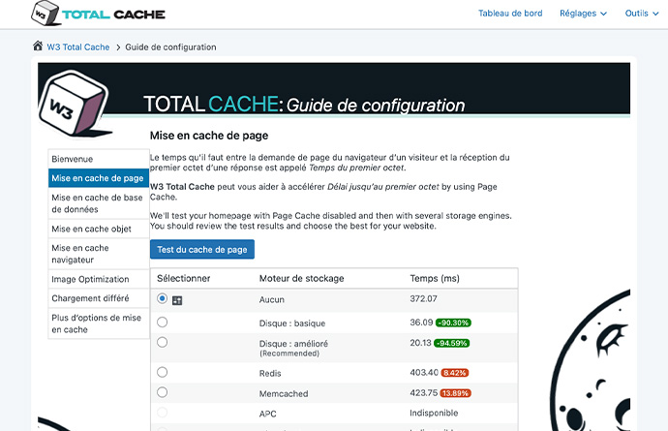
Task: Select the Disque : amélioré radio button
Action: point(162,342)
